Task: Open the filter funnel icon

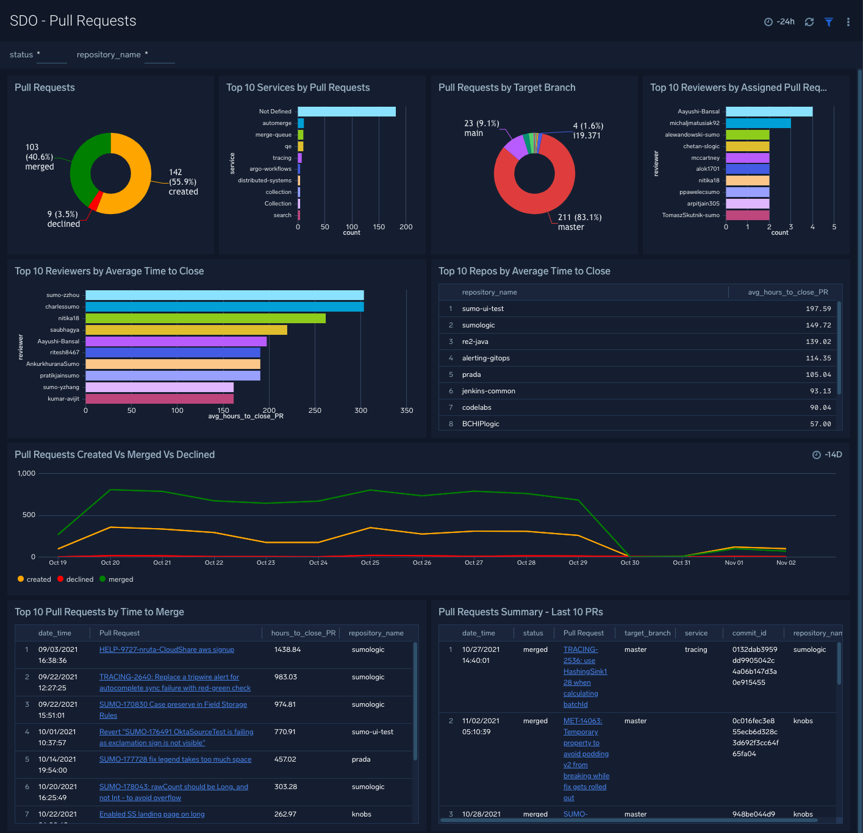Action: [x=828, y=21]
